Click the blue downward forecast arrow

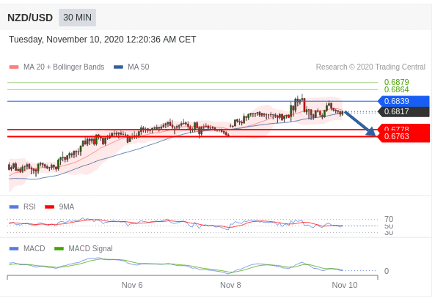(x=360, y=123)
